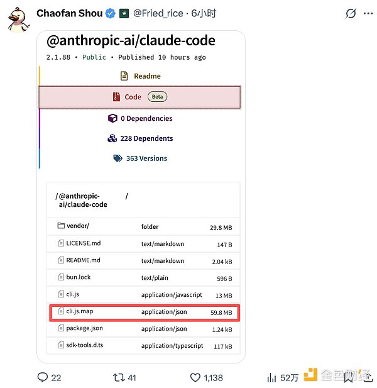Like the post with heart icon

point(195,377)
